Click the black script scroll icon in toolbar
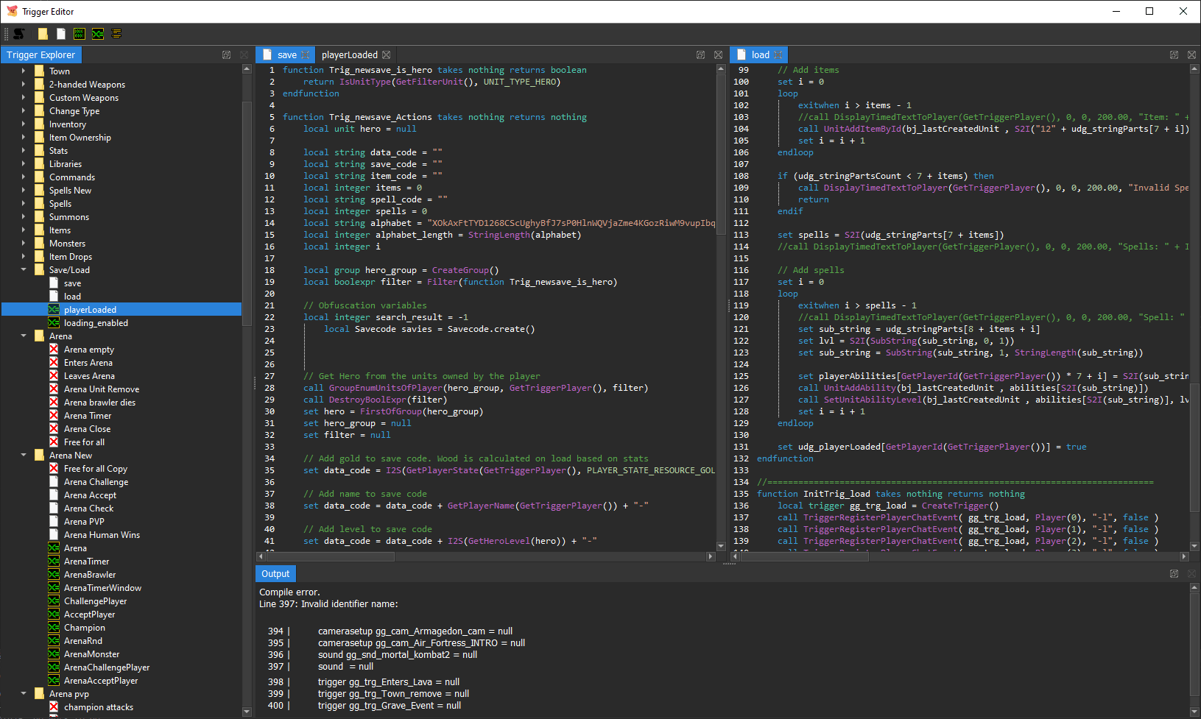1201x719 pixels. (19, 34)
